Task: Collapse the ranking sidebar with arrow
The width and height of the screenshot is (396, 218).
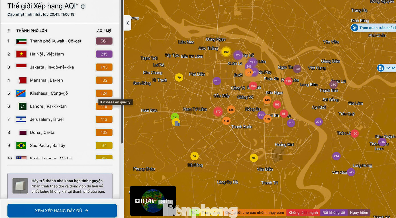Action: tap(128, 23)
